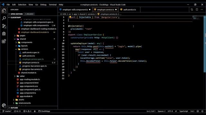Open errors and warnings problems counter
The height and width of the screenshot is (115, 206).
pyautogui.click(x=27, y=111)
